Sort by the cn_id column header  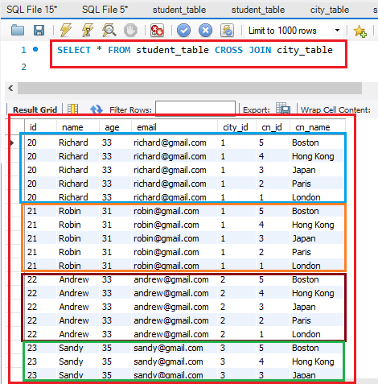pos(273,127)
